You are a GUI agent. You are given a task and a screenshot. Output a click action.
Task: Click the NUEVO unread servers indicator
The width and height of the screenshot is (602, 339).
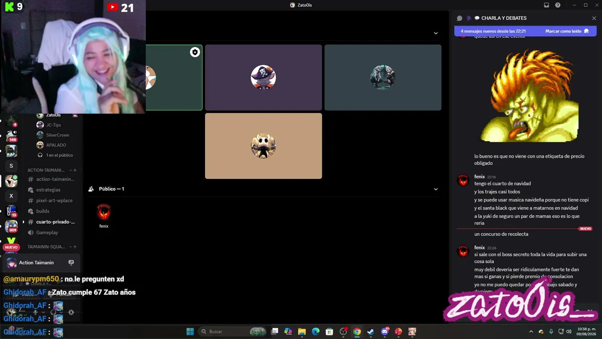[11, 247]
